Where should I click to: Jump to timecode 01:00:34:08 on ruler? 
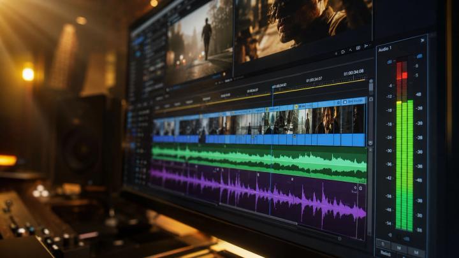click(354, 72)
